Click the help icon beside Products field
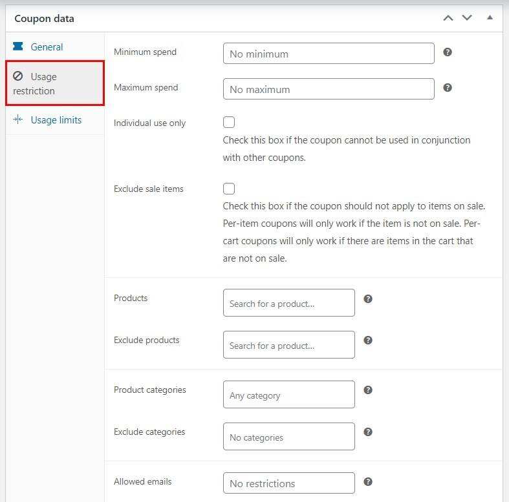Image resolution: width=509 pixels, height=502 pixels. click(368, 298)
